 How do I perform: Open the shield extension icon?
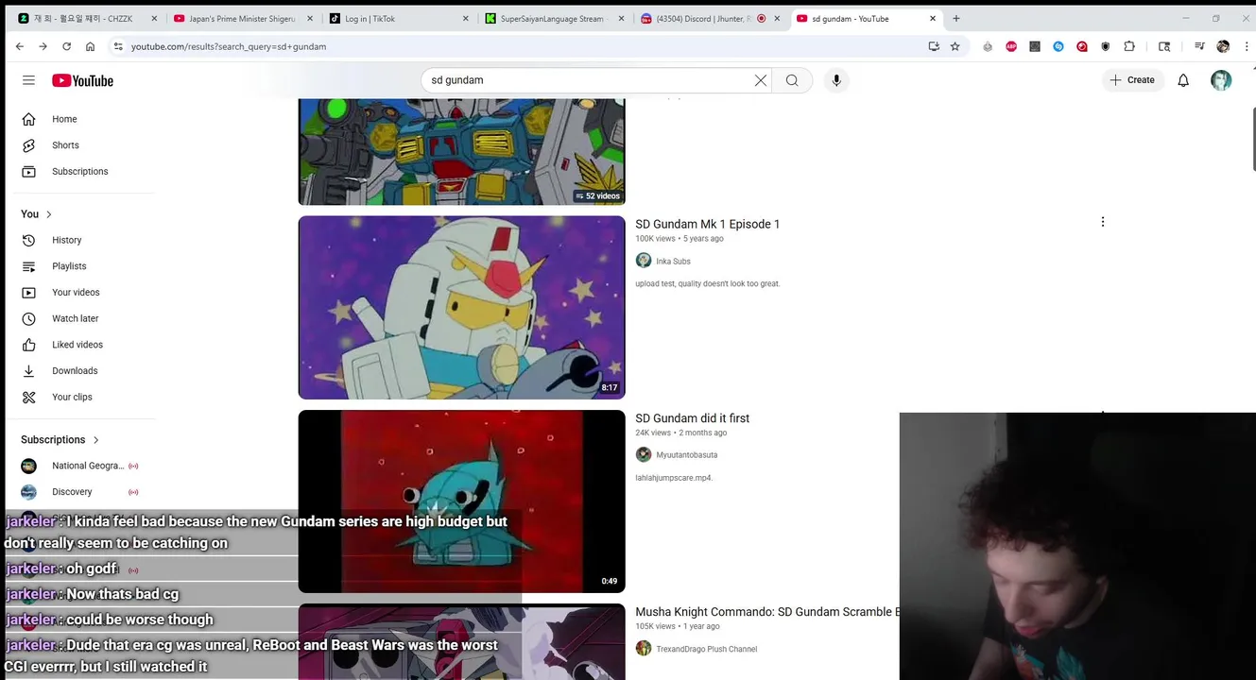[x=1106, y=46]
